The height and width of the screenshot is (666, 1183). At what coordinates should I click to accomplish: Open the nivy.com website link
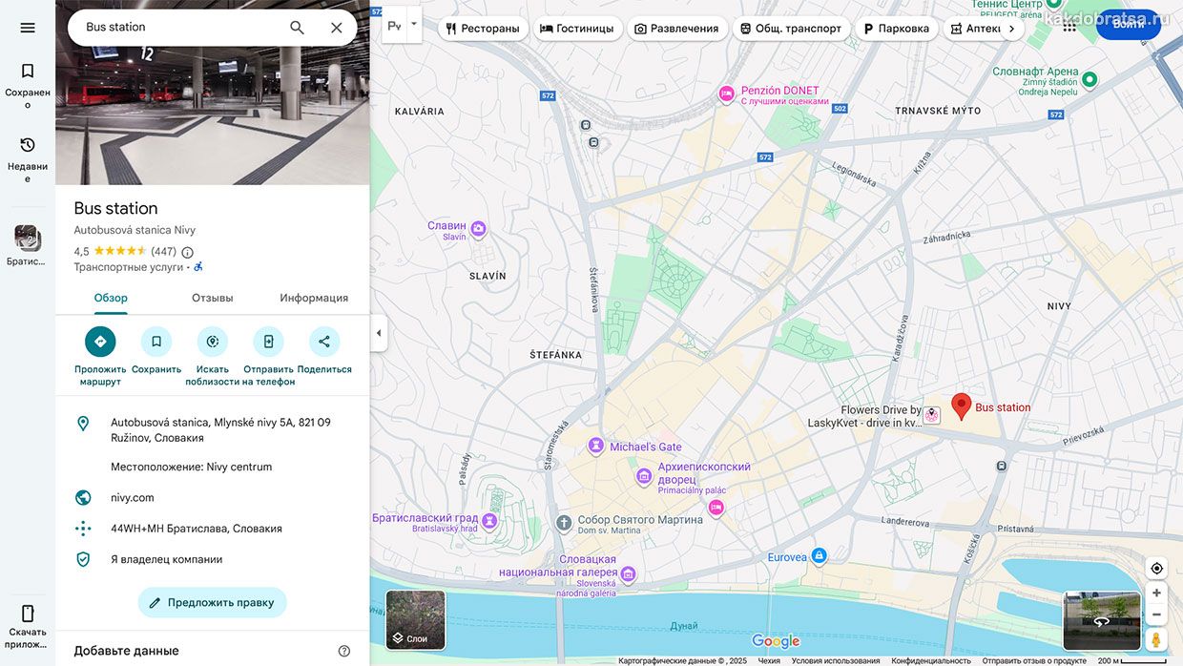click(x=133, y=497)
